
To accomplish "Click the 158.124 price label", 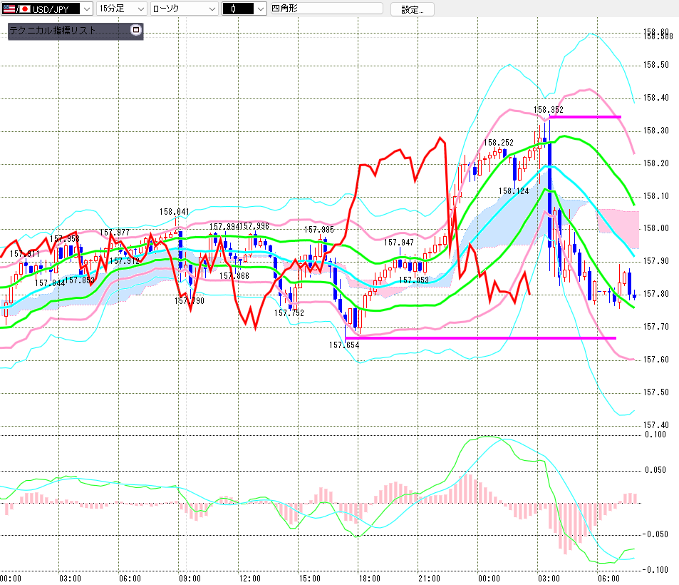I will coord(514,190).
